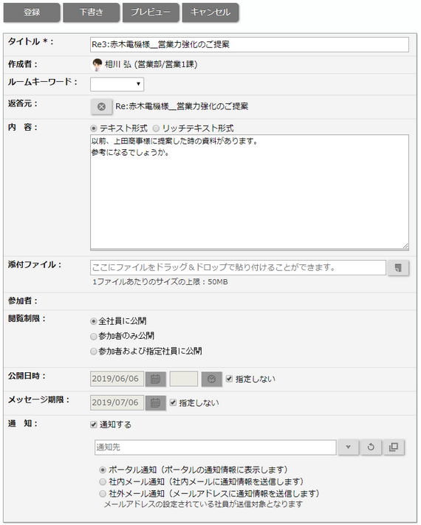421x525 pixels.
Task: Click 相川 弘 author avatar
Action: (97, 64)
